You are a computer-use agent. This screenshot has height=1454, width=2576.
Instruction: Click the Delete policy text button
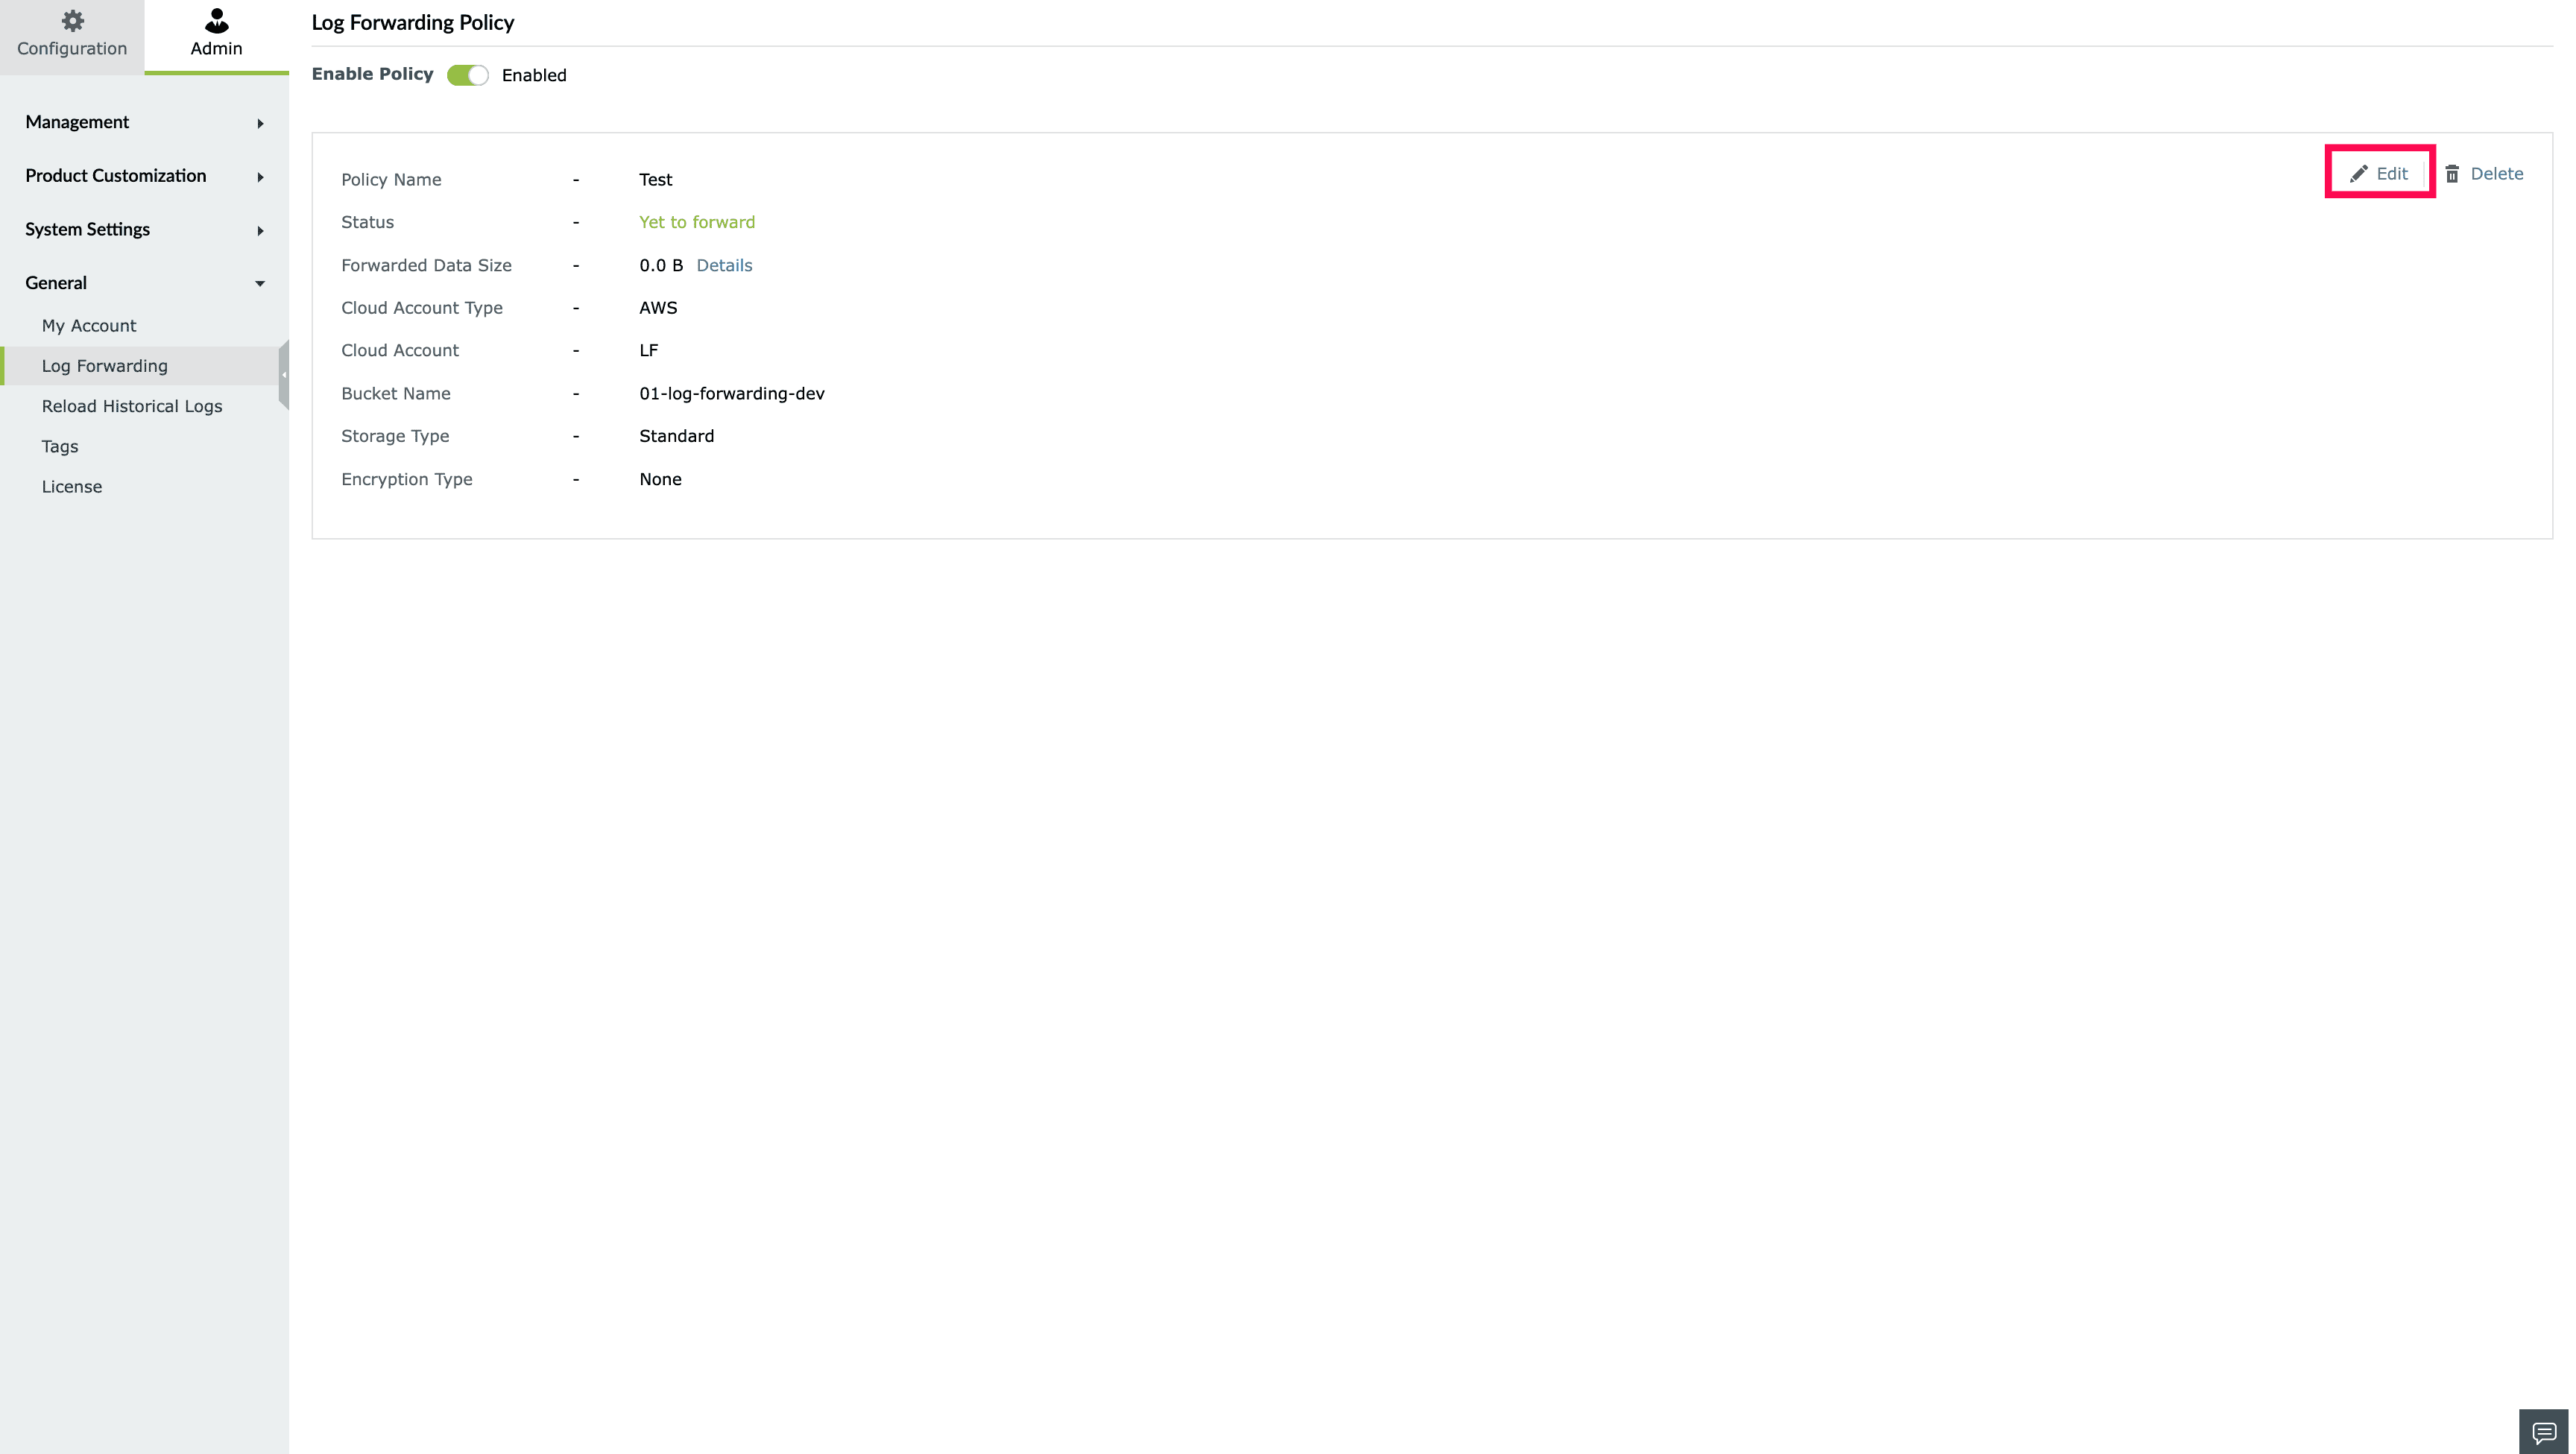[2496, 174]
